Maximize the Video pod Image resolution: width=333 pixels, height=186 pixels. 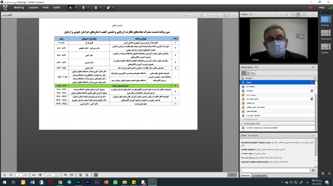click(304, 14)
